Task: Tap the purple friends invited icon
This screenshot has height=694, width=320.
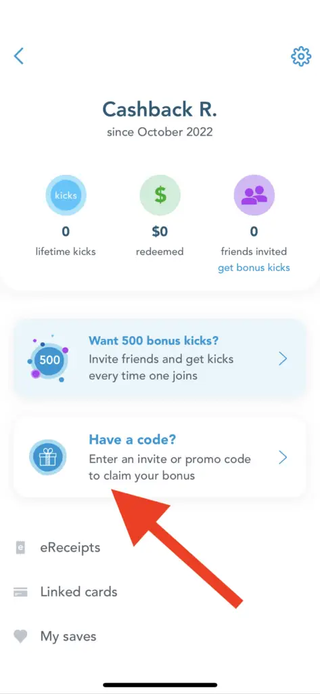Action: coord(254,195)
